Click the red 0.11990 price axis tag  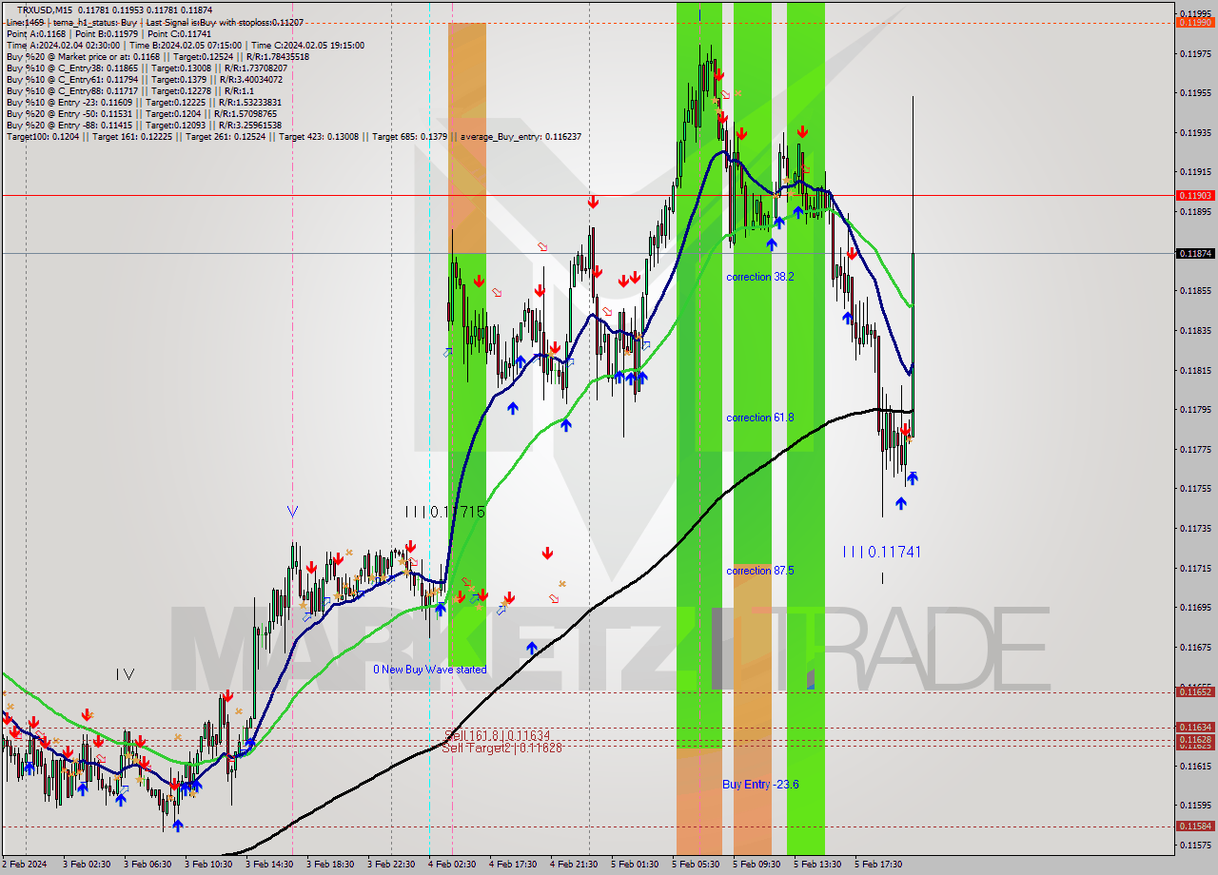tap(1194, 22)
